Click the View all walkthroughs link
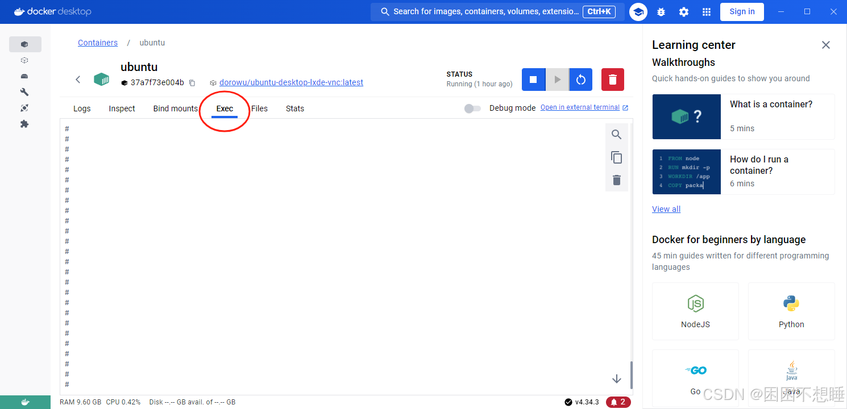This screenshot has height=409, width=847. pyautogui.click(x=666, y=209)
